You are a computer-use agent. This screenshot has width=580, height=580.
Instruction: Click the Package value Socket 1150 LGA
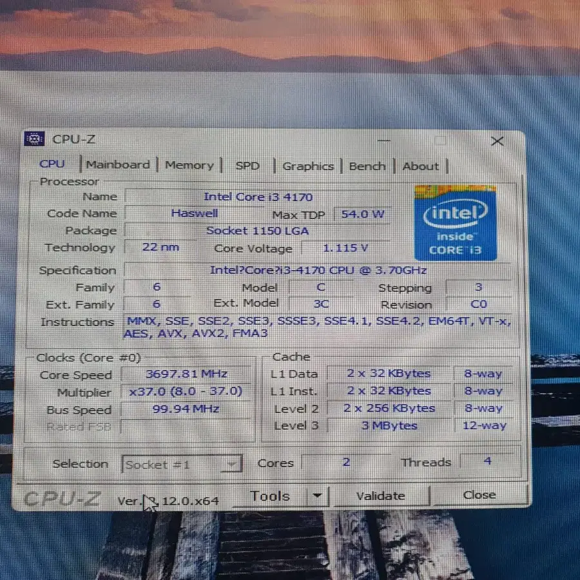click(x=257, y=231)
